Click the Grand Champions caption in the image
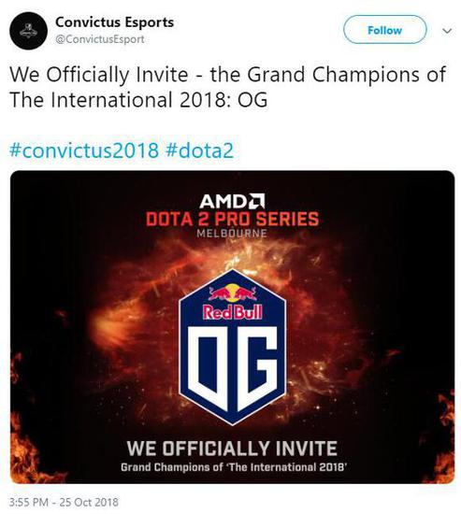Image resolution: width=461 pixels, height=514 pixels. point(234,466)
